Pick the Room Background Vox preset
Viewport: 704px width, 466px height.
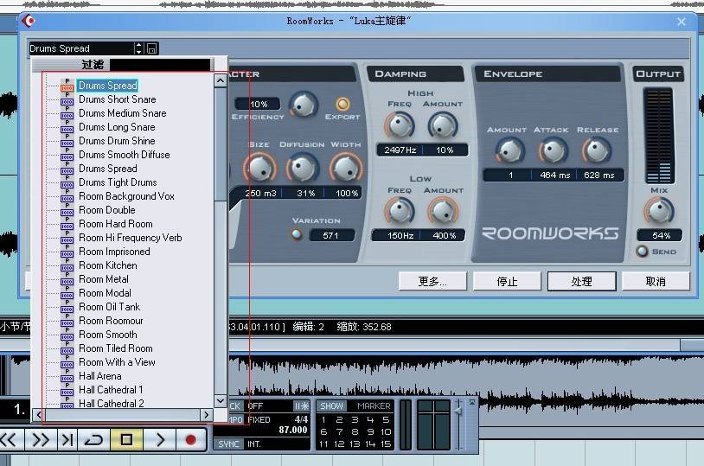click(126, 196)
